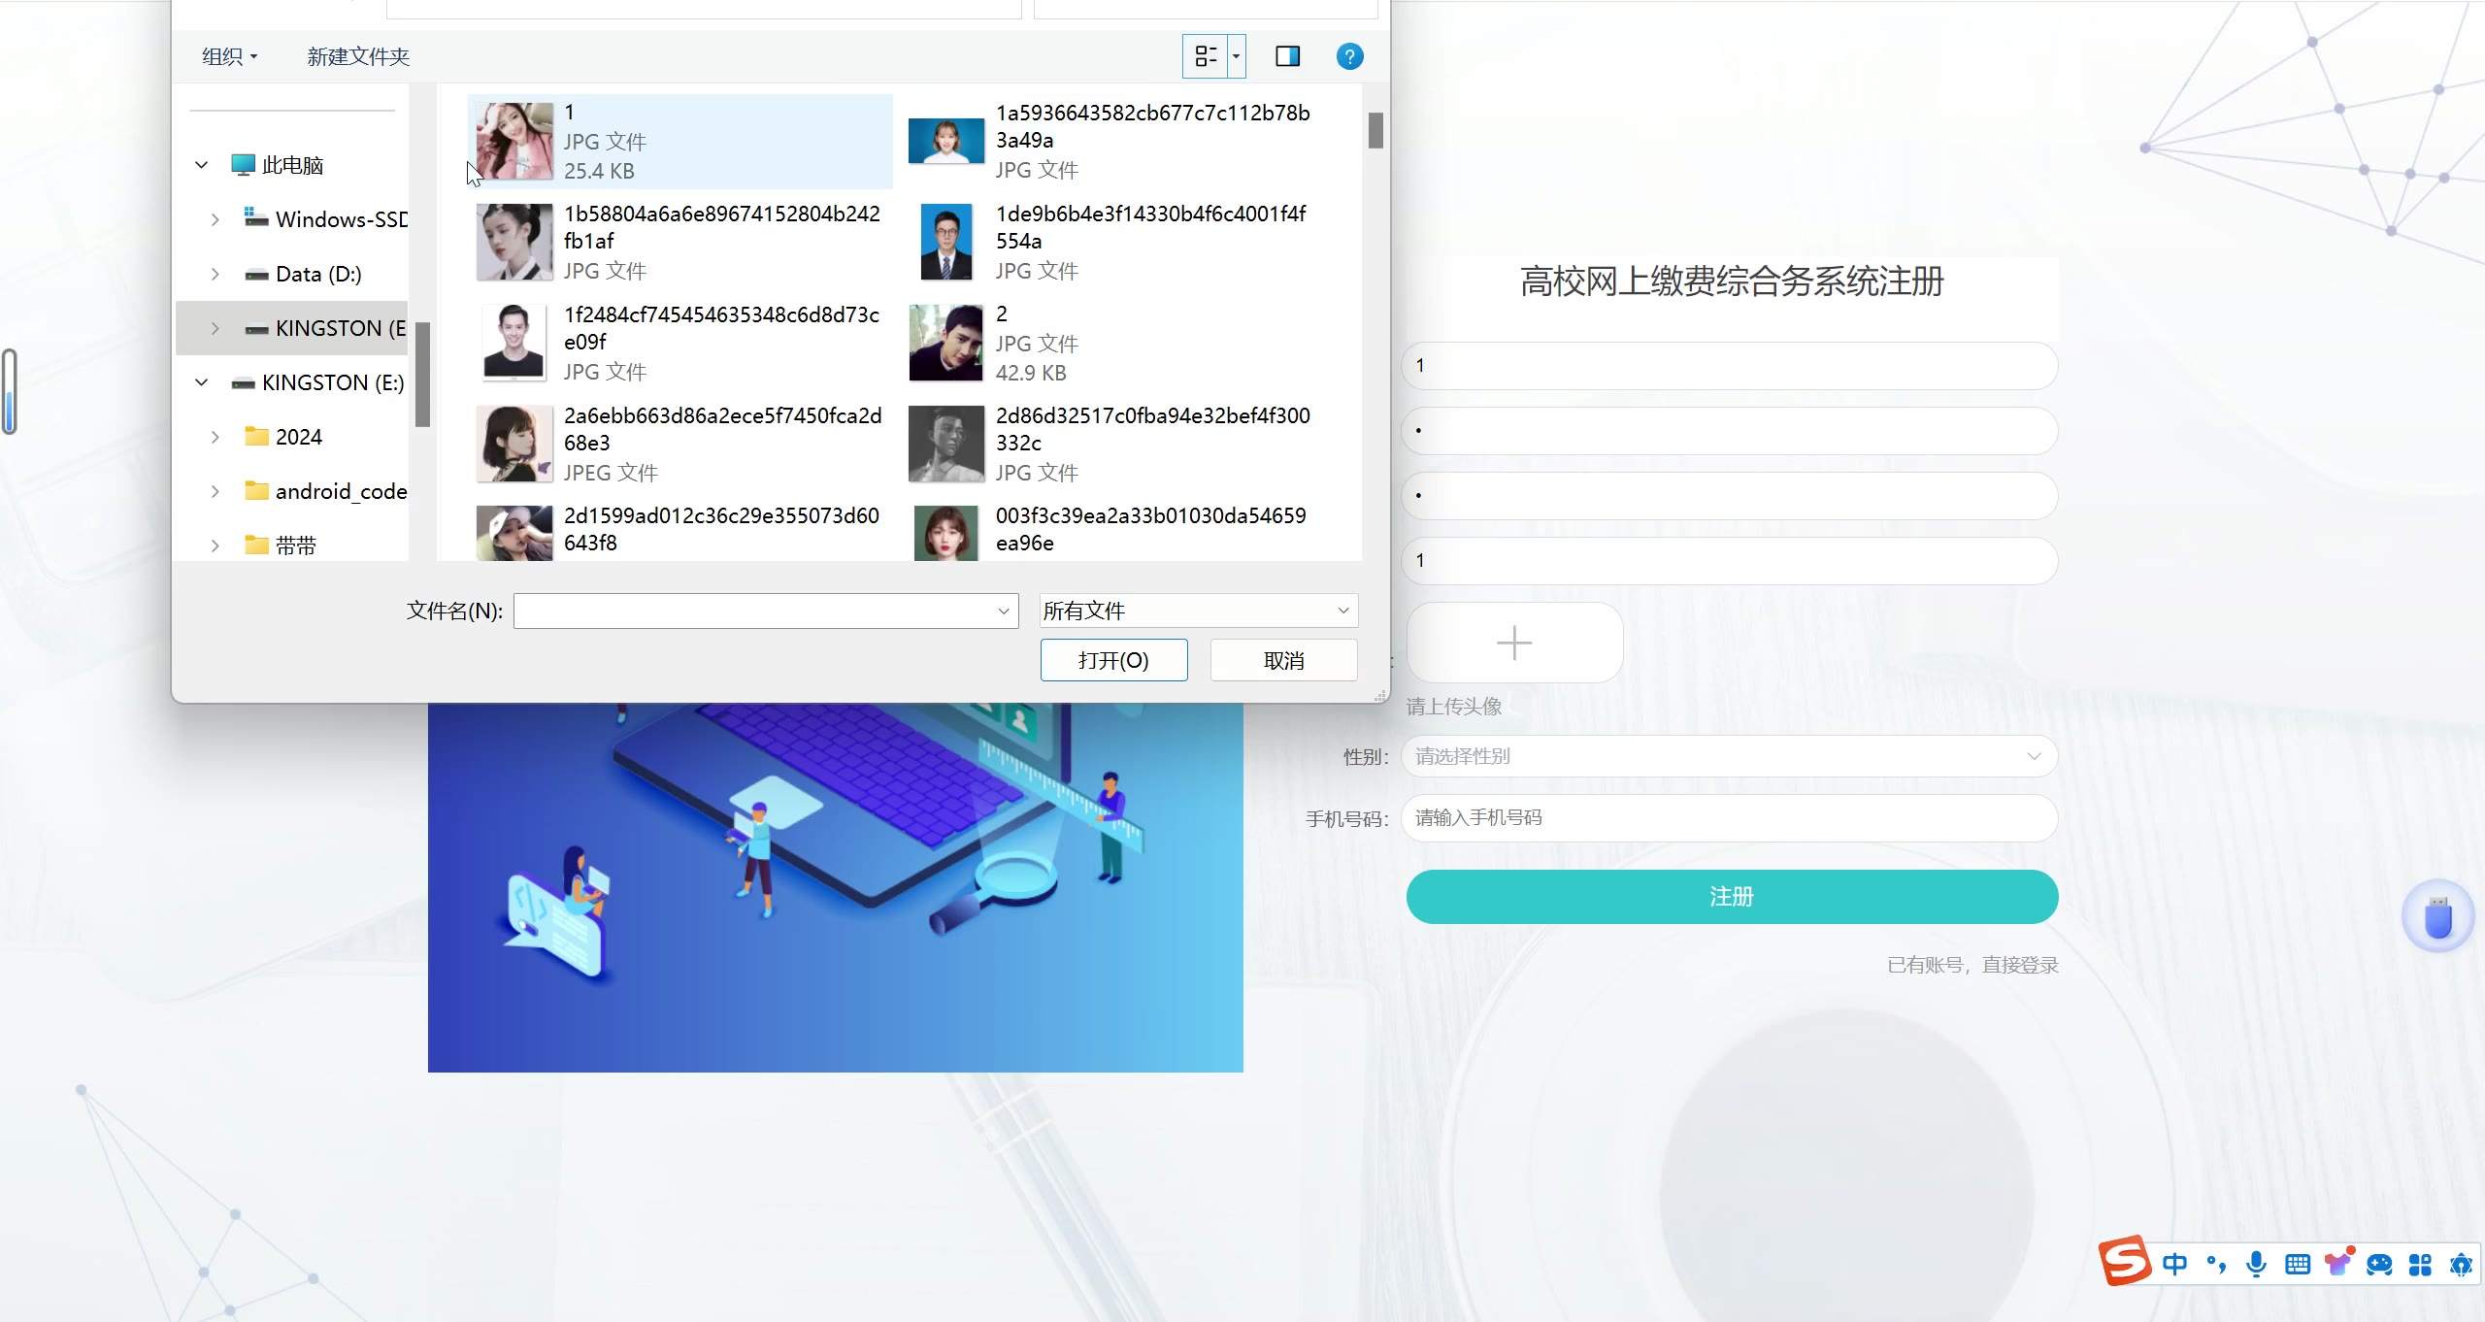Expand the 2024 folder node
The image size is (2485, 1322).
click(215, 437)
